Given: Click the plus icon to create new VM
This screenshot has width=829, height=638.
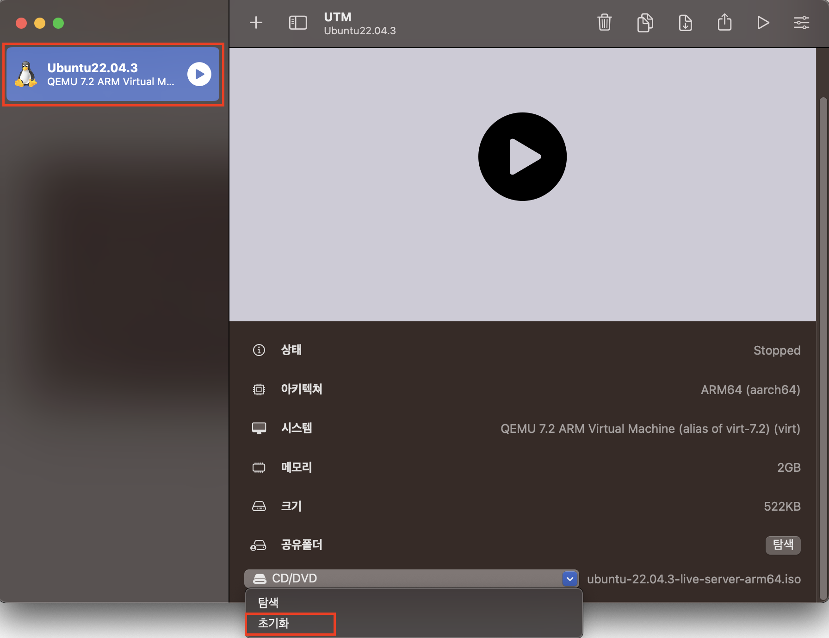Looking at the screenshot, I should pos(256,22).
